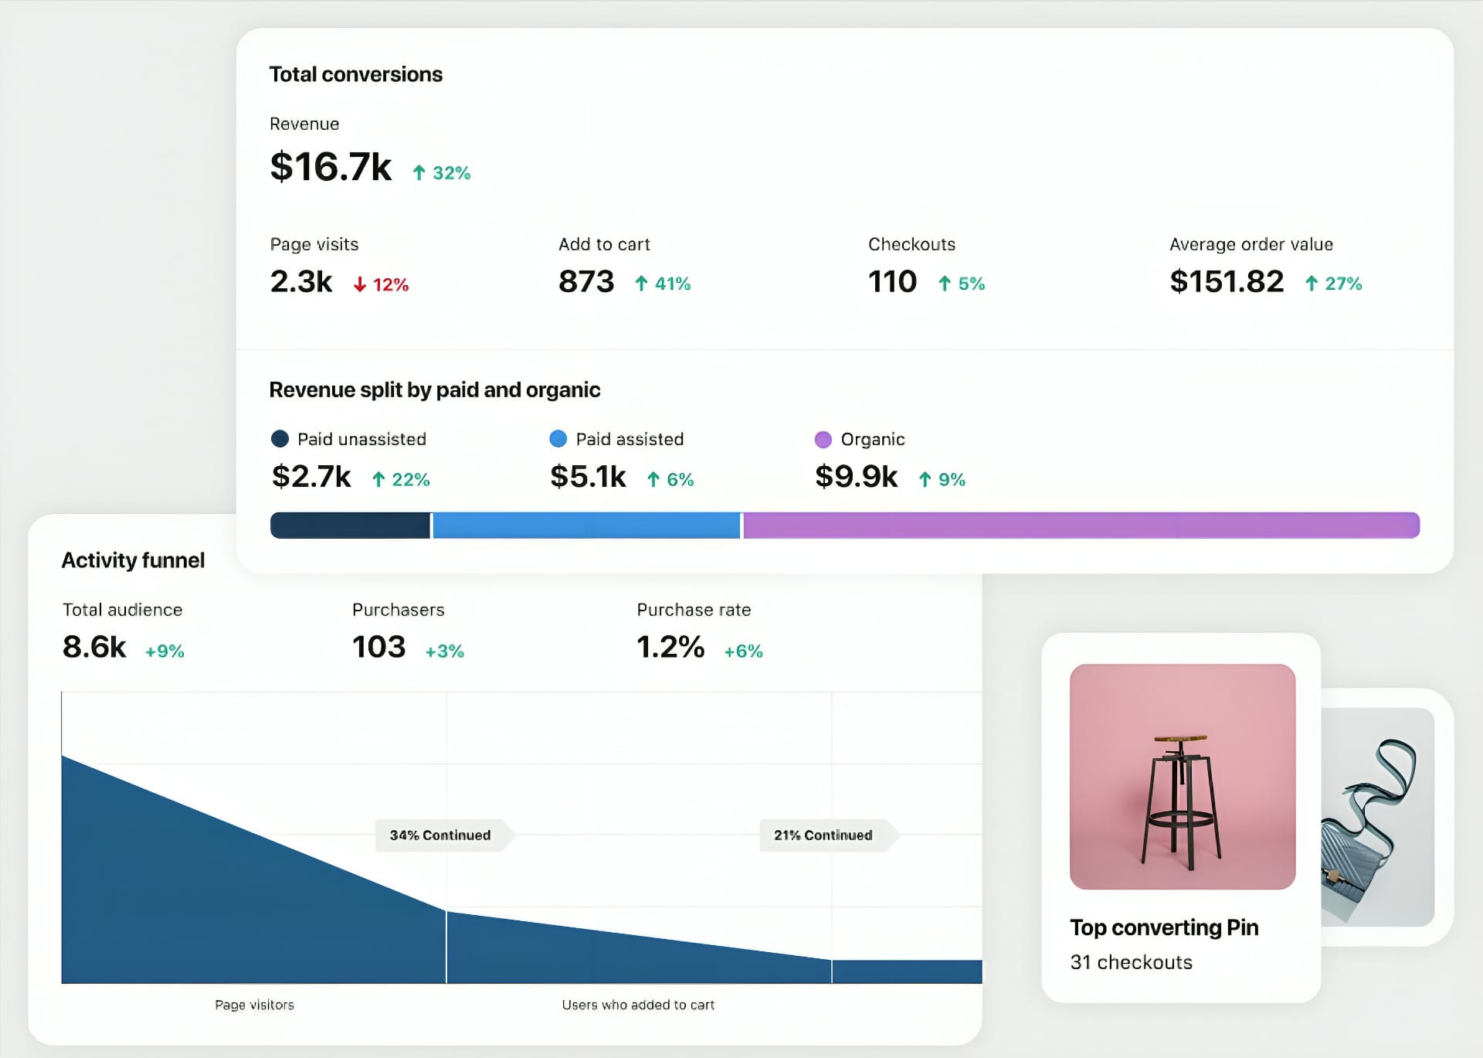Switch to the Activity funnel panel
Image resolution: width=1483 pixels, height=1058 pixels.
[133, 560]
